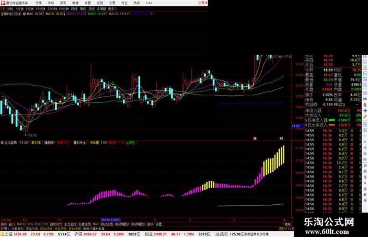Select the 窗口 tab in indicator bar
Screen dimensions: 368x237
click(x=12, y=224)
